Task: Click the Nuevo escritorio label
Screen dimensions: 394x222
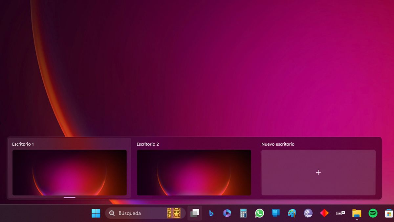Action: pos(278,144)
